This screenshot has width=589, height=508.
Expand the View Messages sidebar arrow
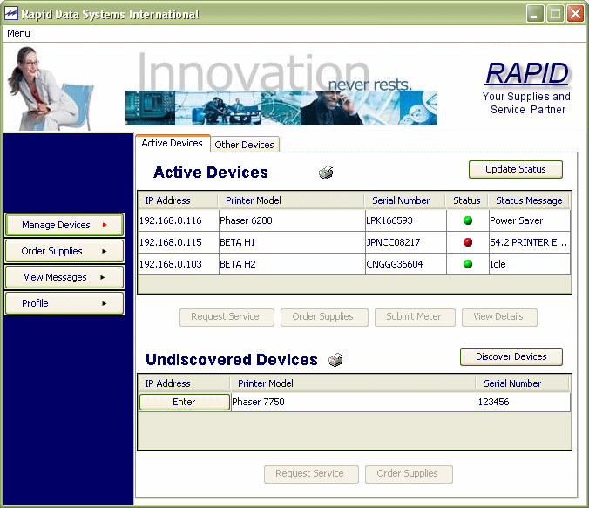[x=103, y=277]
